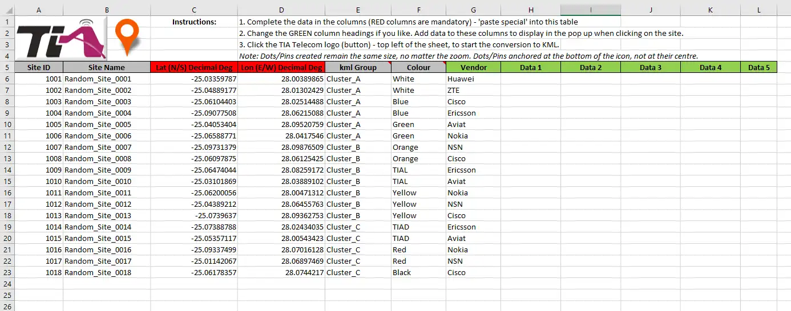791x311 pixels.
Task: Click the Site Name header cell
Action: click(107, 67)
